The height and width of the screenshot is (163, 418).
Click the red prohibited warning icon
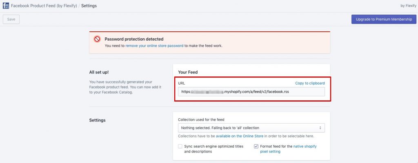pyautogui.click(x=97, y=39)
